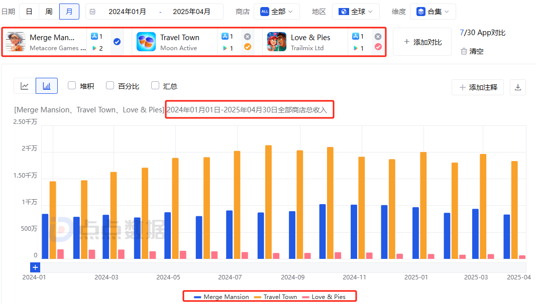Open the 合集 dimension dropdown
The image size is (536, 304).
click(433, 11)
